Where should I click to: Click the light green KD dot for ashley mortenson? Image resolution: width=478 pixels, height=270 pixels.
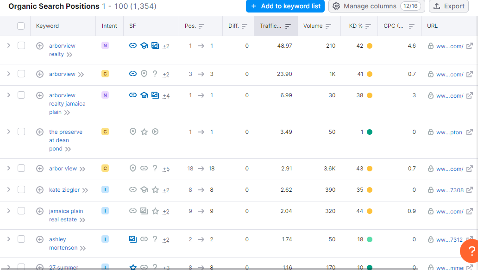pos(370,239)
